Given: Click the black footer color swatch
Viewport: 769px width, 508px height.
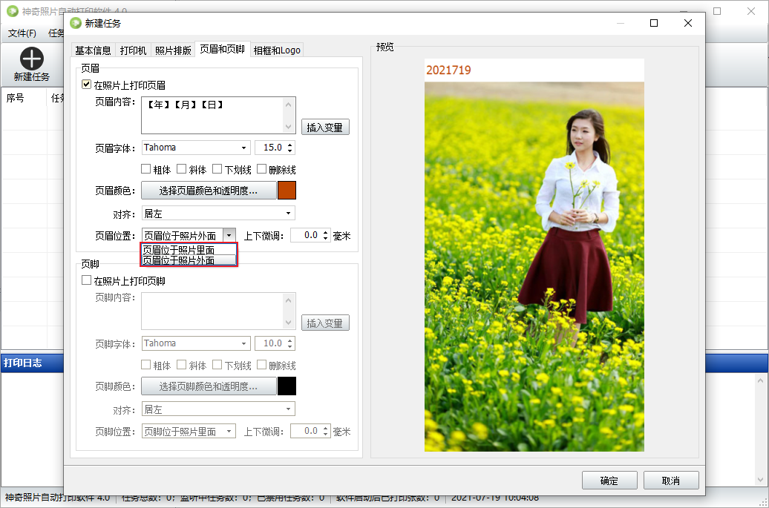Looking at the screenshot, I should click(287, 386).
